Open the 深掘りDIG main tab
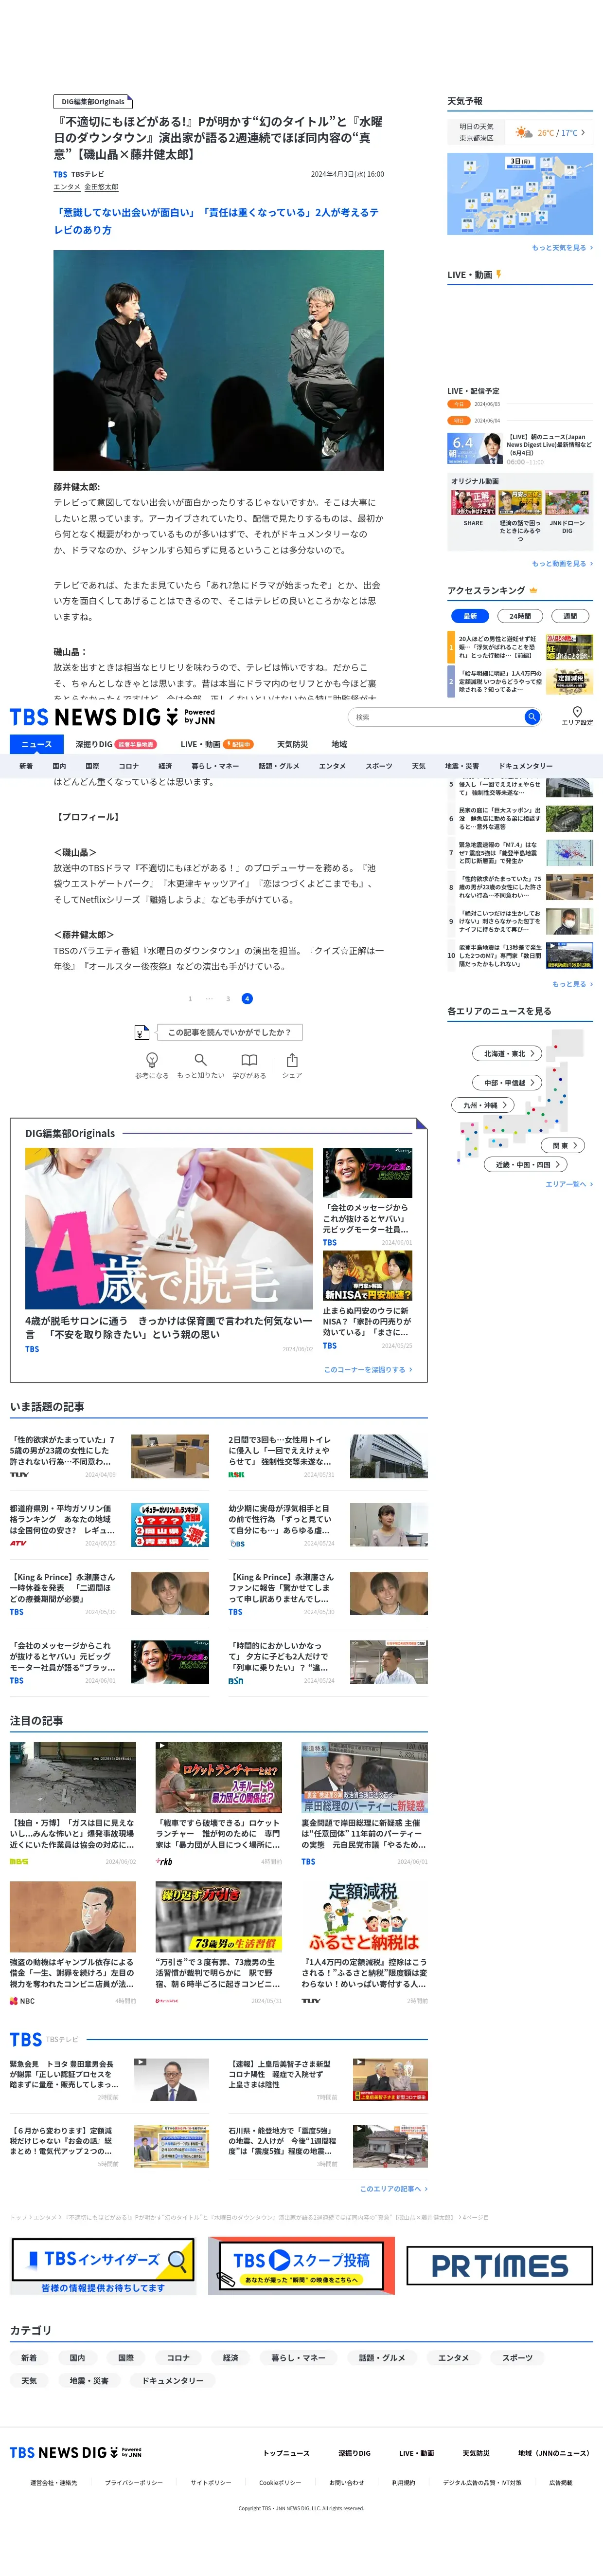The width and height of the screenshot is (603, 2576). (116, 744)
